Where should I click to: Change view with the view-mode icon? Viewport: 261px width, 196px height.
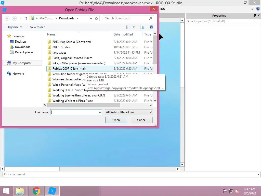click(128, 27)
